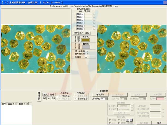Click the 保存 button in color panel
The width and height of the screenshot is (167, 125).
point(76,33)
